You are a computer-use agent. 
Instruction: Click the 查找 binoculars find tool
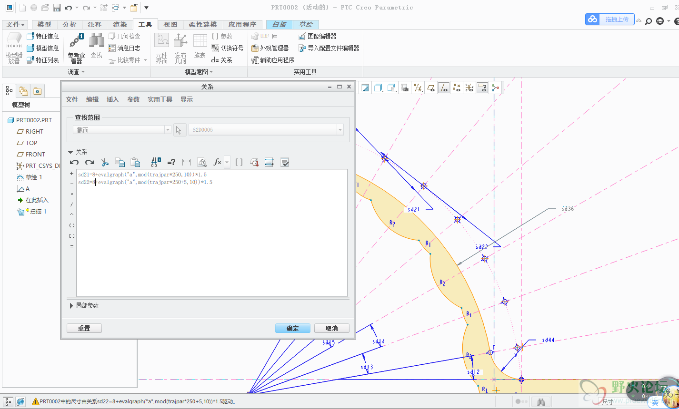click(97, 46)
